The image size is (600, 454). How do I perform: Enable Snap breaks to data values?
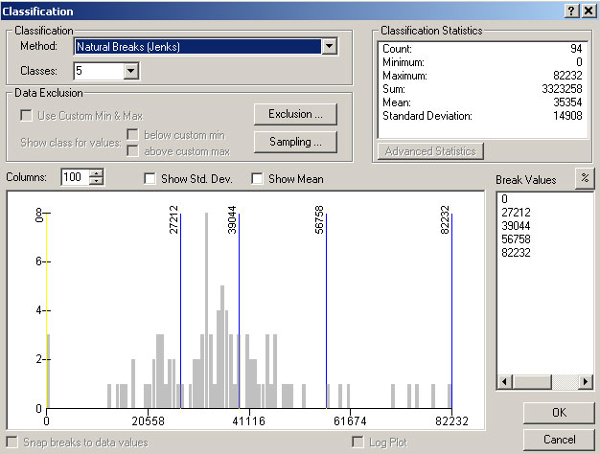[12, 443]
